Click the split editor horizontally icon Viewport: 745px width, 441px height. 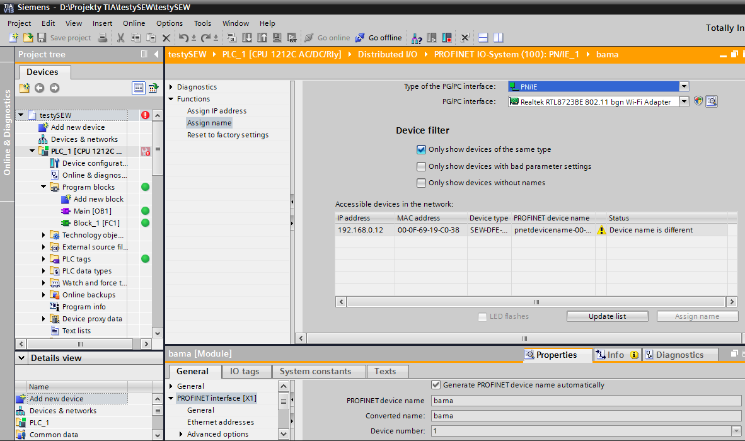(483, 38)
